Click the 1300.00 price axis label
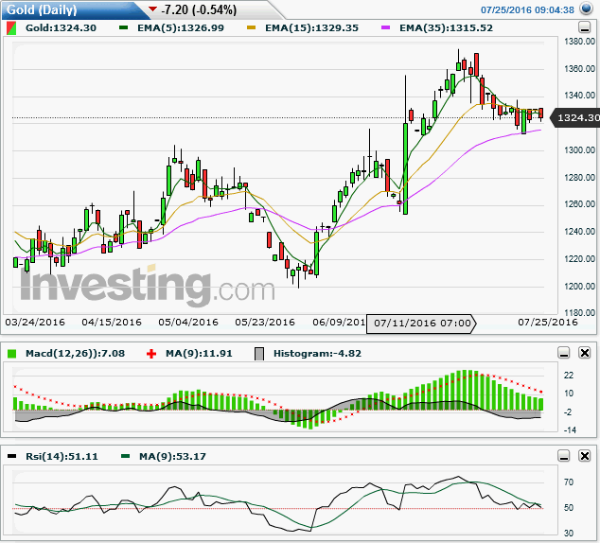Viewport: 600px width, 543px height. click(580, 149)
